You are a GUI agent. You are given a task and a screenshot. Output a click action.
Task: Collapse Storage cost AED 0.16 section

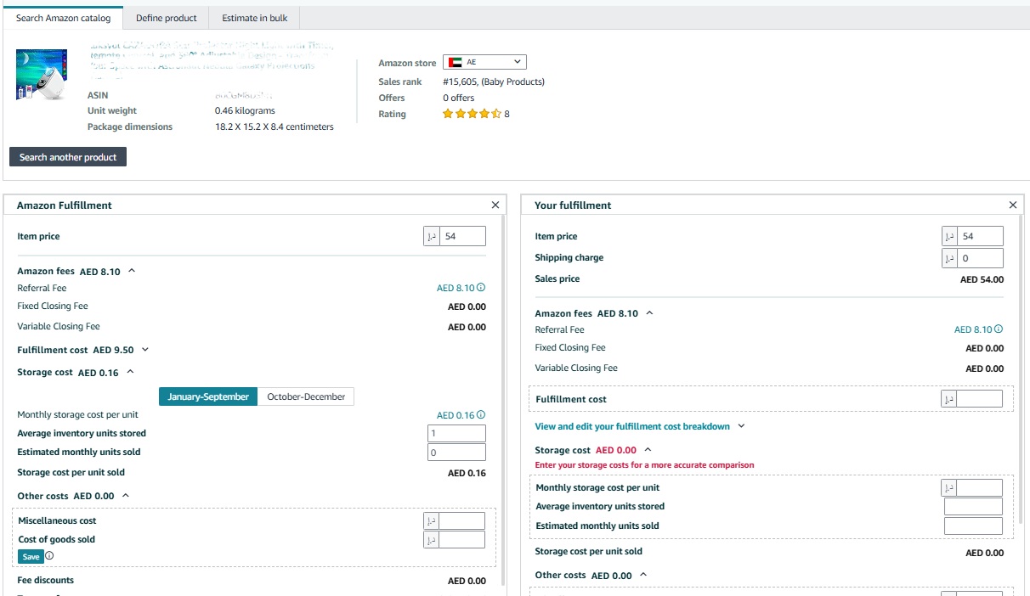coord(130,372)
